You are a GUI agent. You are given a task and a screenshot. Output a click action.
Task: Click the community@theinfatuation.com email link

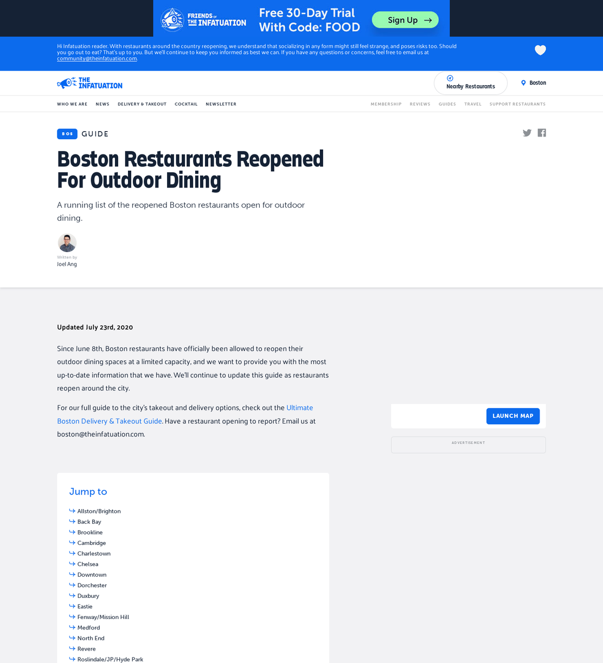click(x=97, y=59)
